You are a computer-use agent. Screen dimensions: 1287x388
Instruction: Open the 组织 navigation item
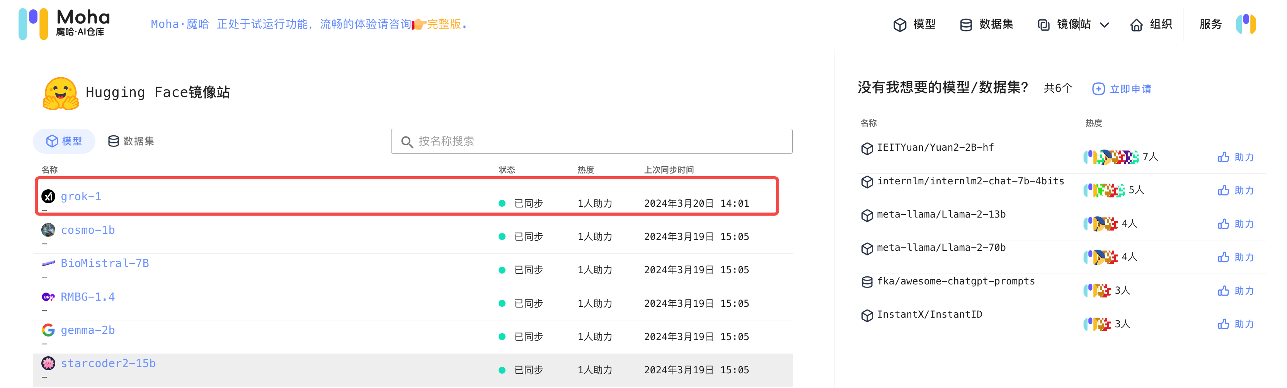[x=1151, y=24]
